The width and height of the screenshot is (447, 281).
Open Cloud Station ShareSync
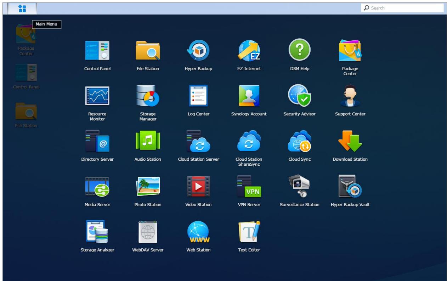(249, 143)
